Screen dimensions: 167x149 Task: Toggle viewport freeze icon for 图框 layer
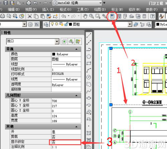tap(61, 24)
